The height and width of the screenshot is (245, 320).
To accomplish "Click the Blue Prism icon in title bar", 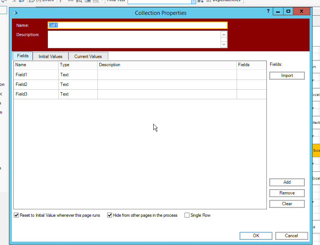I will (16, 13).
